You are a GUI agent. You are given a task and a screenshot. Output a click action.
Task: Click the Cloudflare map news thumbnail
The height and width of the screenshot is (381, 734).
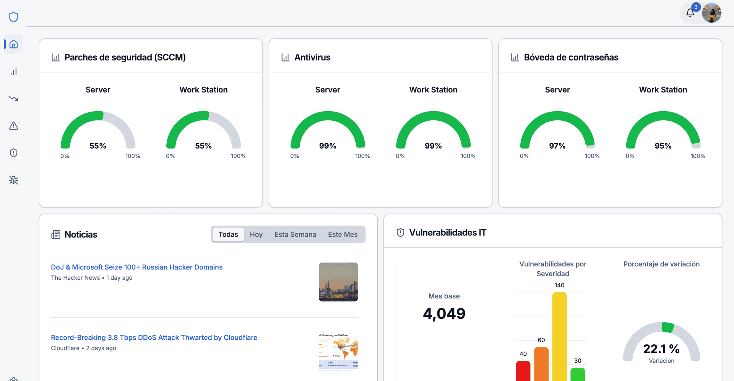click(x=338, y=352)
